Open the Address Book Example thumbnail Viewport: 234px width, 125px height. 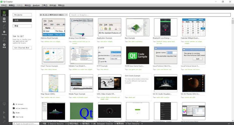[54, 27]
